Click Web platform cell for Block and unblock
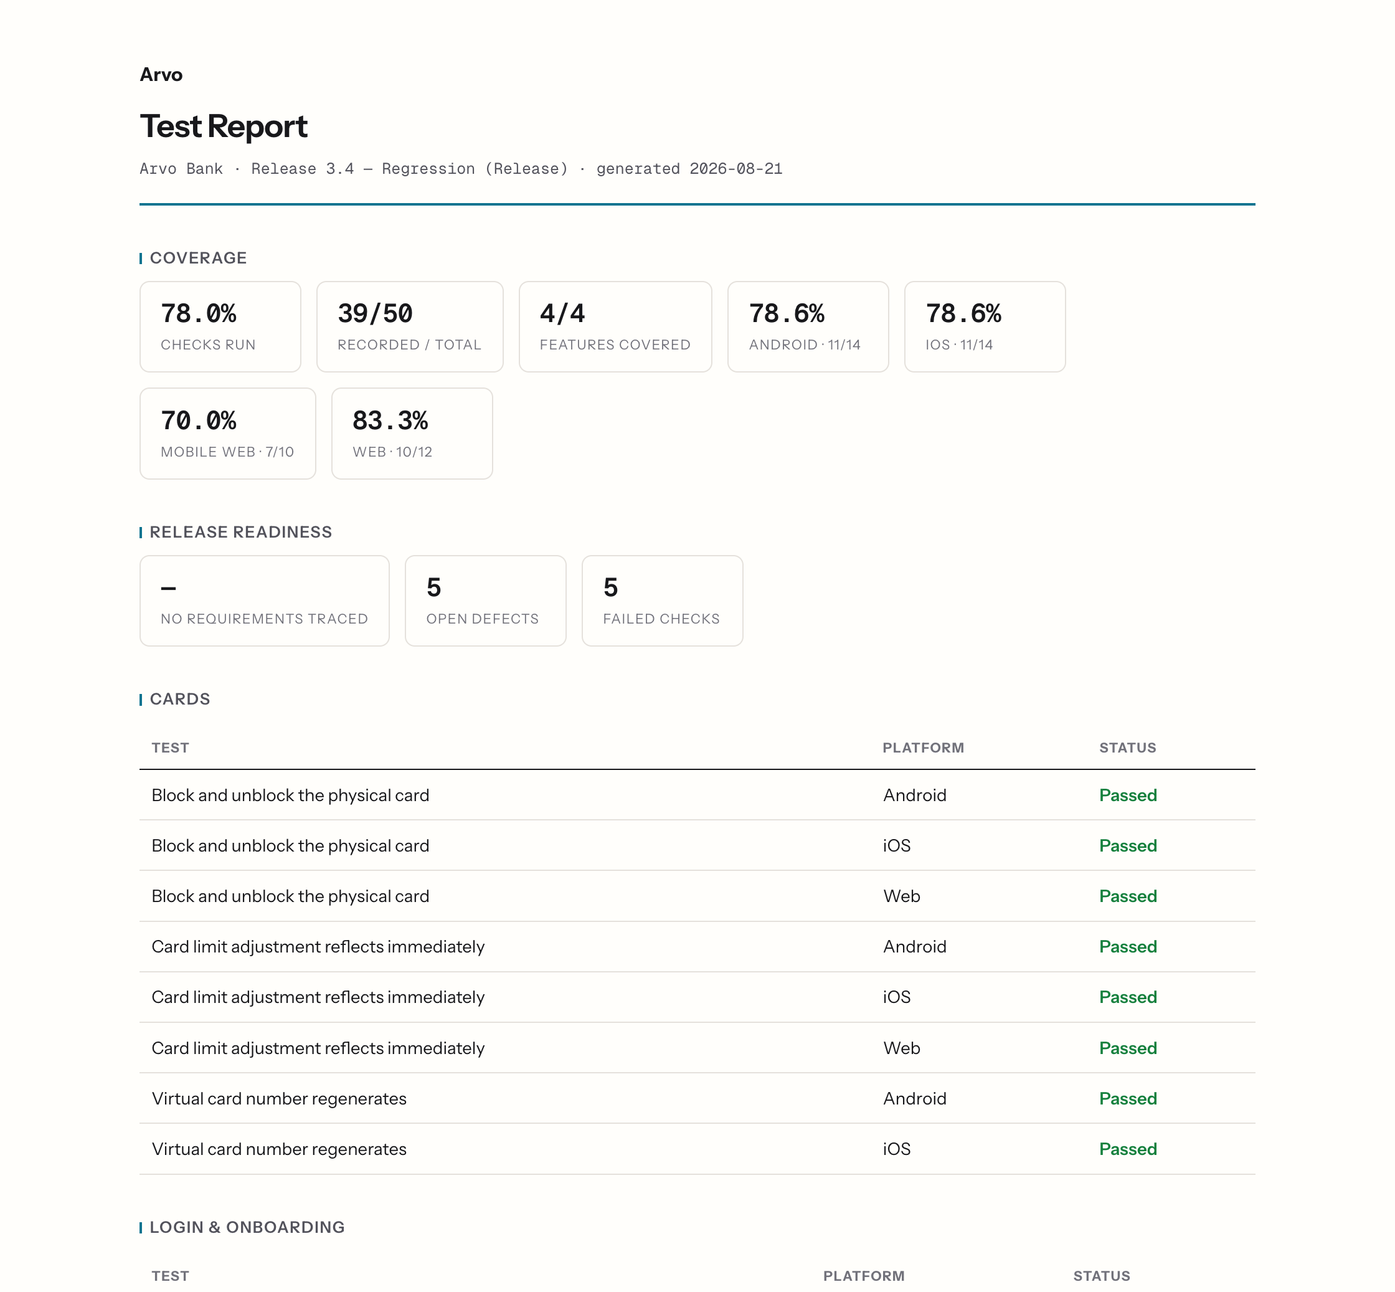Screen dimensions: 1395x1292 click(x=902, y=896)
